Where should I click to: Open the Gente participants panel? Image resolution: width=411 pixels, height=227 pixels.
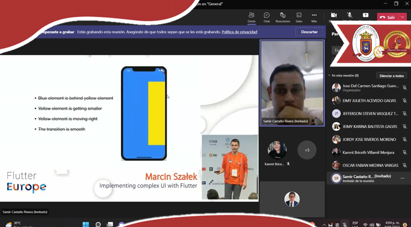[251, 18]
